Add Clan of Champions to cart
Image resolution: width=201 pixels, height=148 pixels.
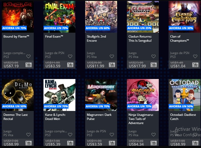[195, 65]
